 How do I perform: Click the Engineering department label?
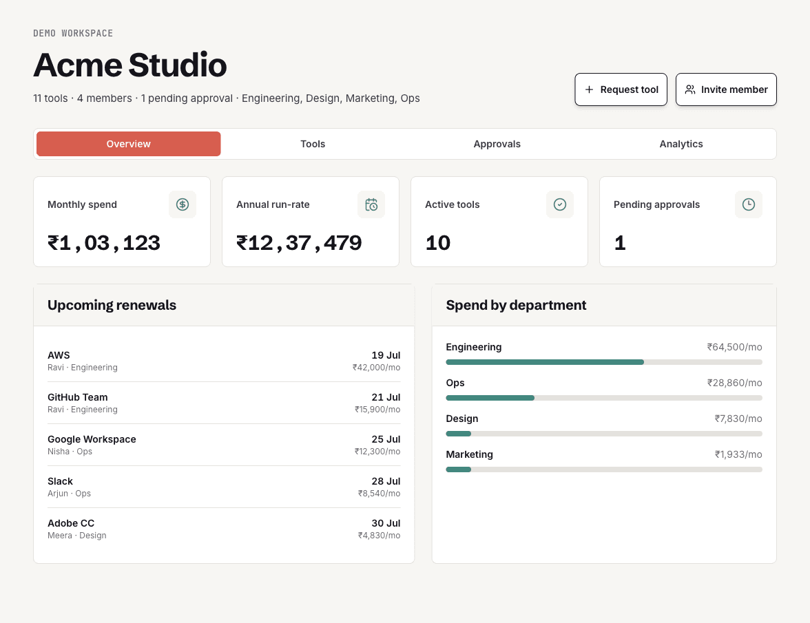(x=474, y=347)
